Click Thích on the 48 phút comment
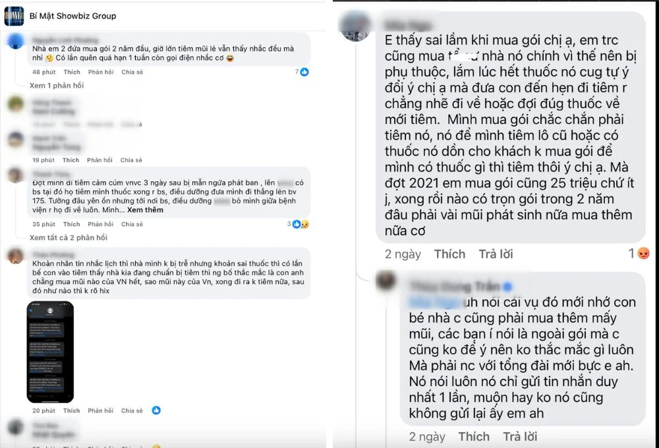This screenshot has height=448, width=659. click(x=71, y=72)
